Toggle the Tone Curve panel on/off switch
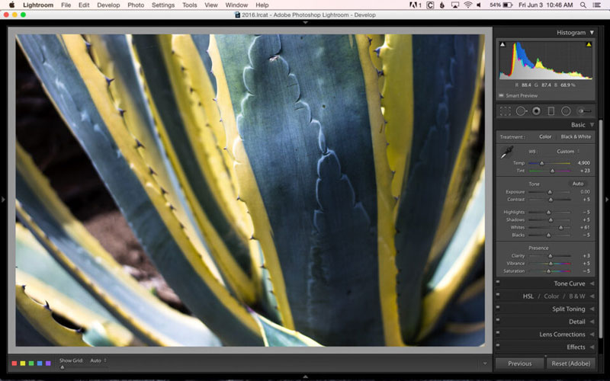This screenshot has width=610, height=381. click(498, 283)
